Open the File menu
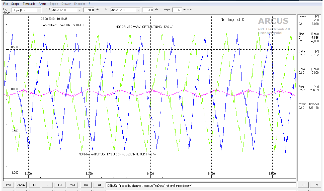The height and width of the screenshot is (191, 324). 6,4
